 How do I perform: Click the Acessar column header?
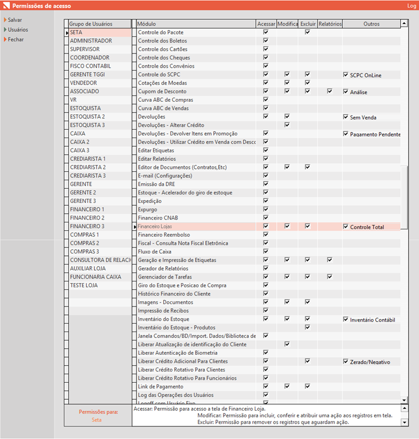click(x=266, y=24)
